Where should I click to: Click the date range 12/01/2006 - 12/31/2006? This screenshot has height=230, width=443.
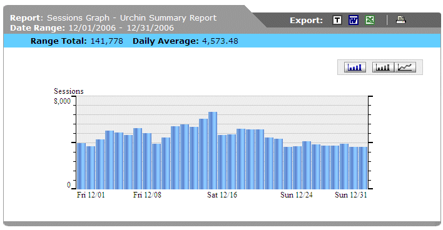coord(121,28)
